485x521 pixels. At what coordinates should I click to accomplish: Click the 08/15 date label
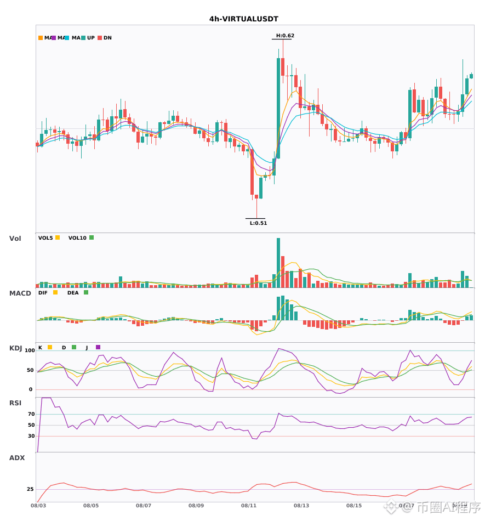(354, 506)
